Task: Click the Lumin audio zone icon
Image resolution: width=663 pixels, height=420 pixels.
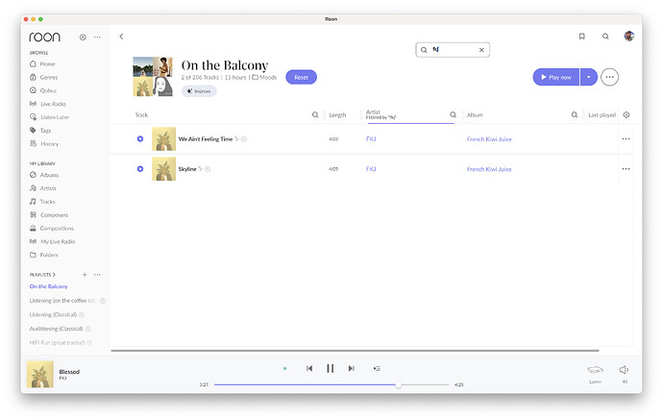Action: point(595,370)
